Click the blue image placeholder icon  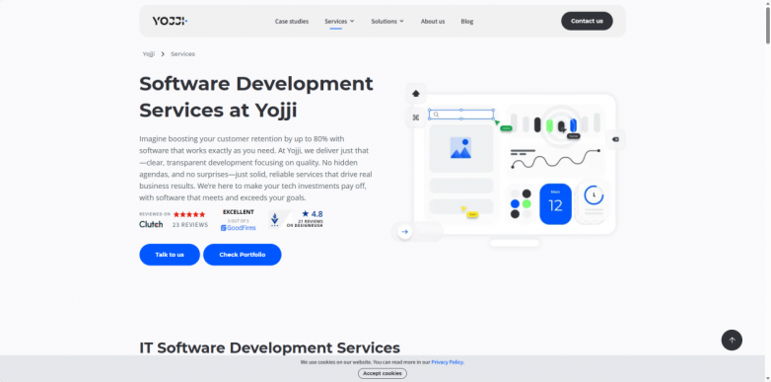tap(460, 148)
